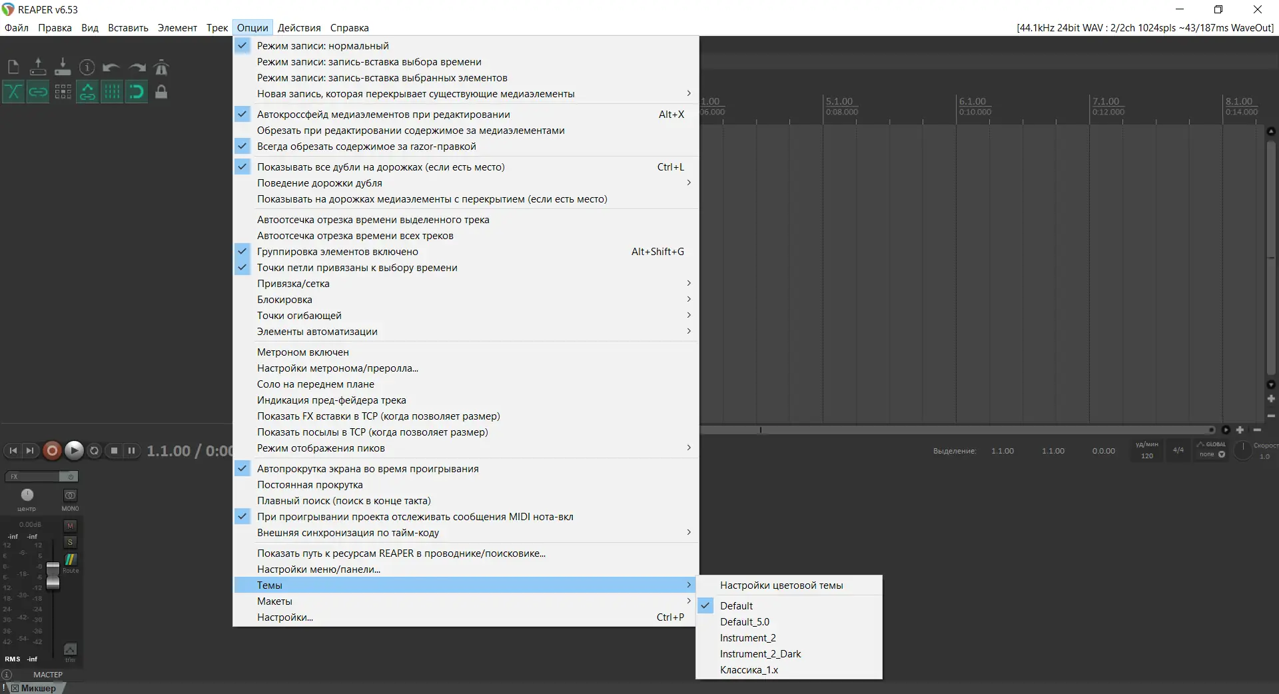Click the padlock locking icon
This screenshot has width=1279, height=694.
pos(161,91)
